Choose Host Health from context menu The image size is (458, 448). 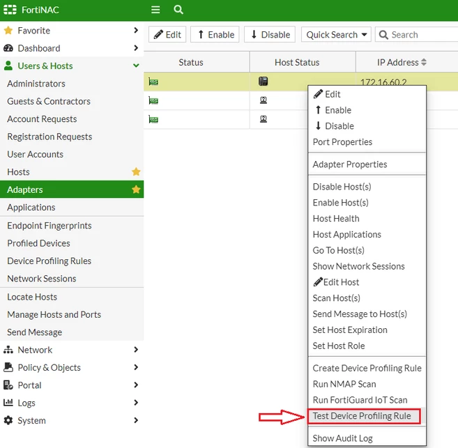click(367, 218)
